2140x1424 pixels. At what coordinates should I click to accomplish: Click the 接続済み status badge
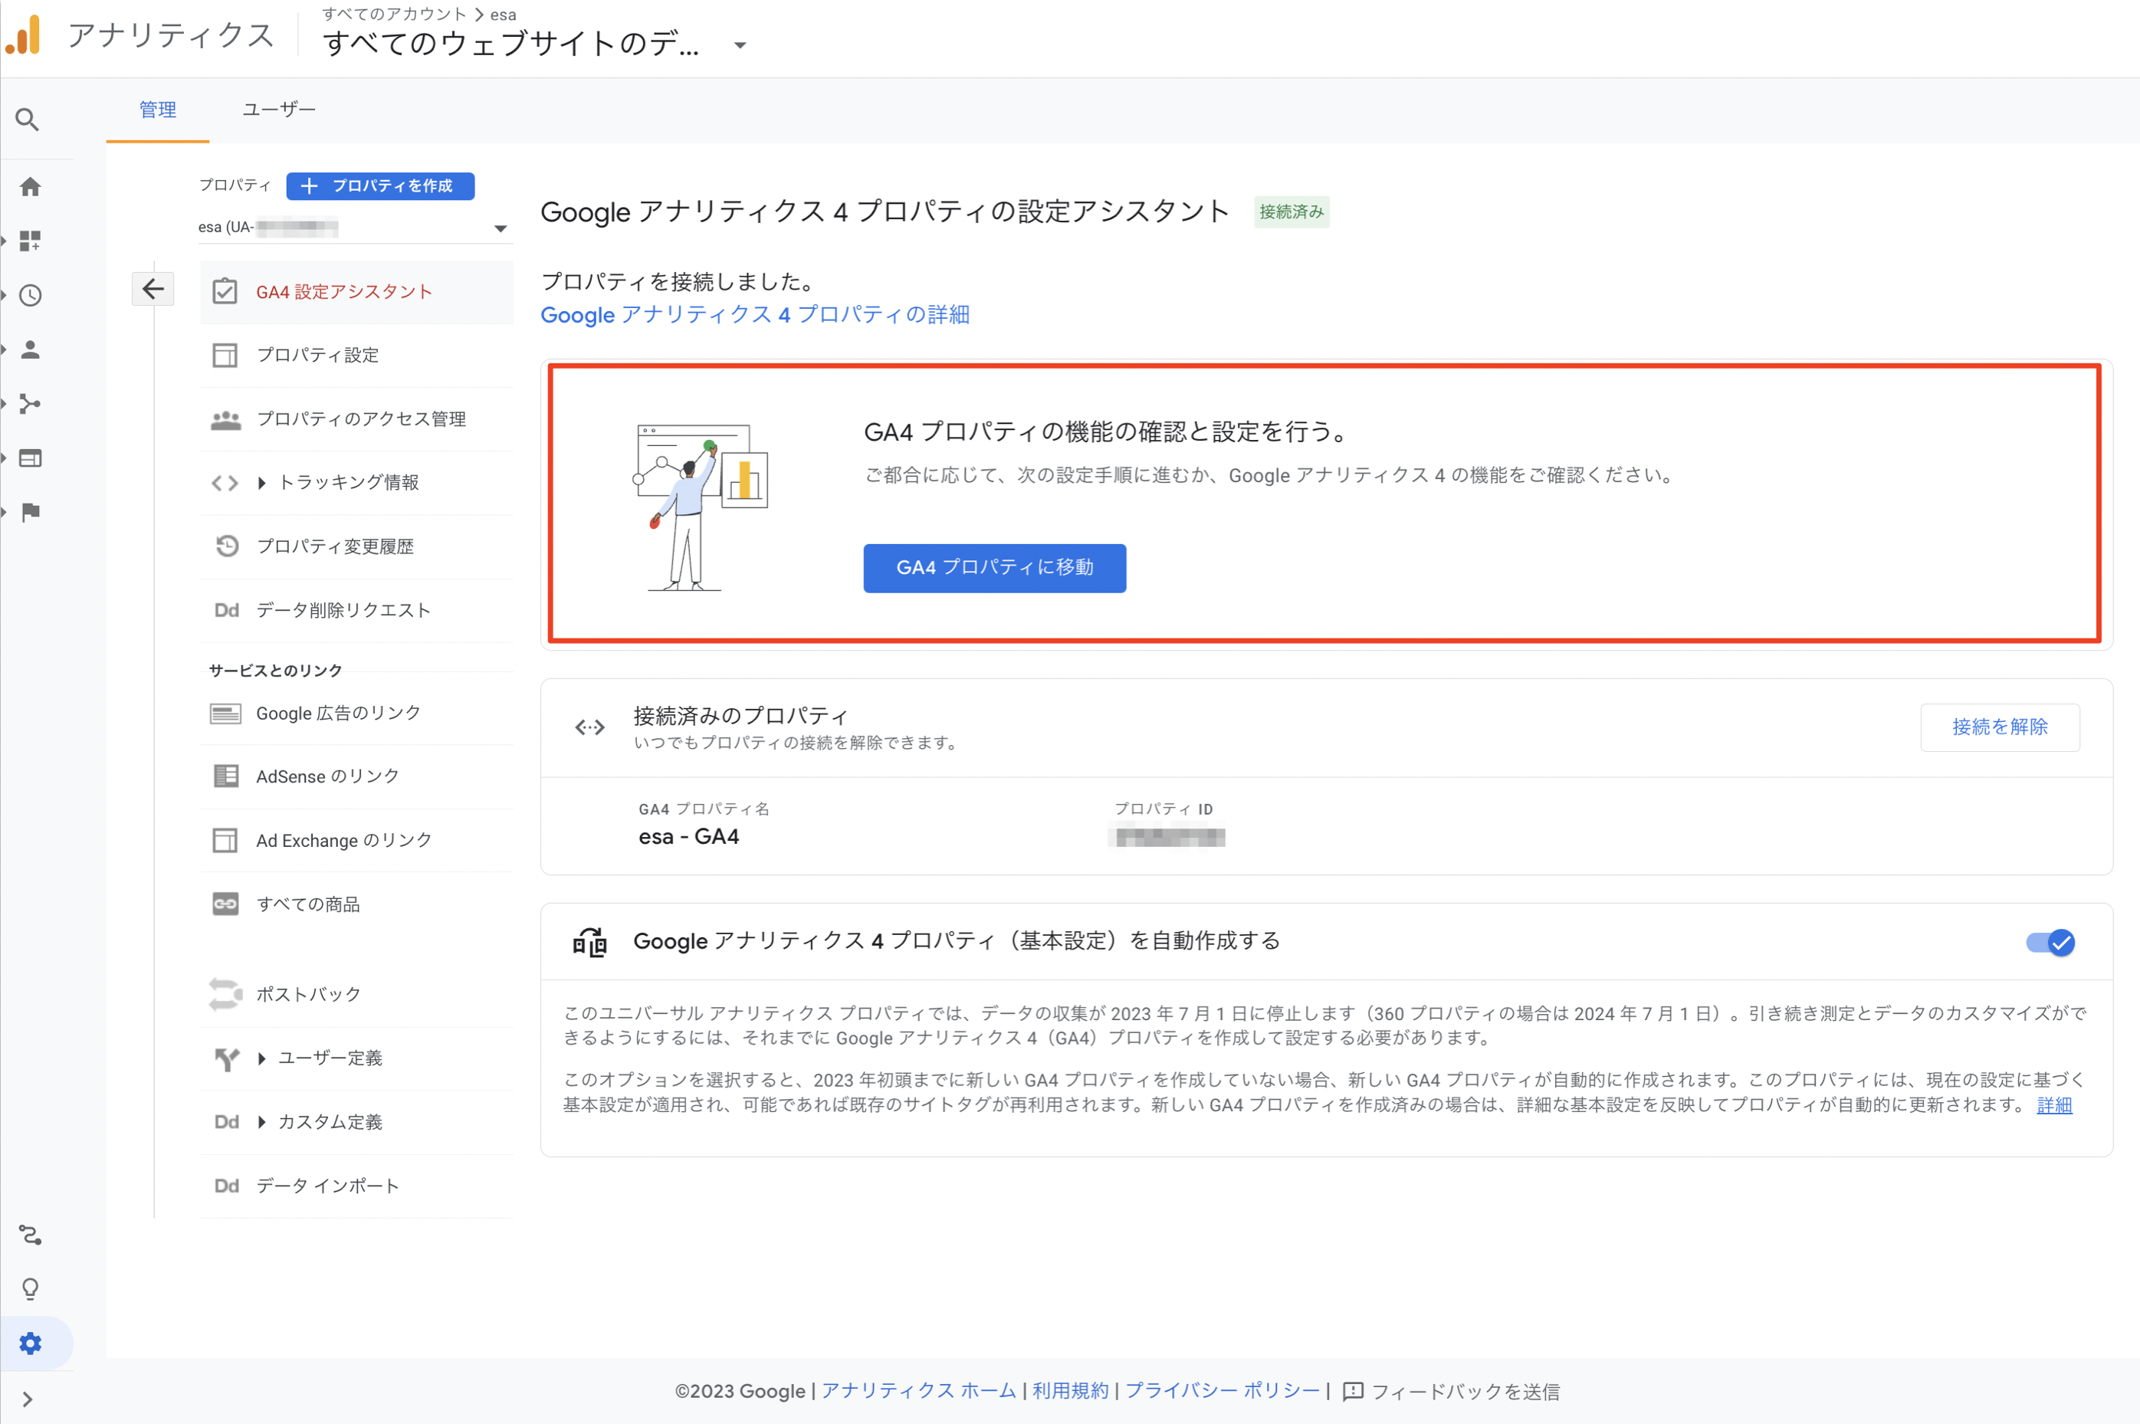click(1292, 212)
